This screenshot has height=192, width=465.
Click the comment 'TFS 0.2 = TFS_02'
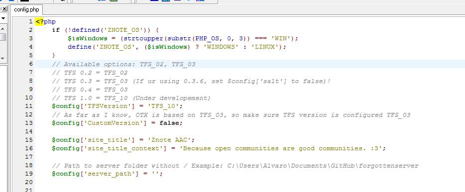(x=90, y=73)
